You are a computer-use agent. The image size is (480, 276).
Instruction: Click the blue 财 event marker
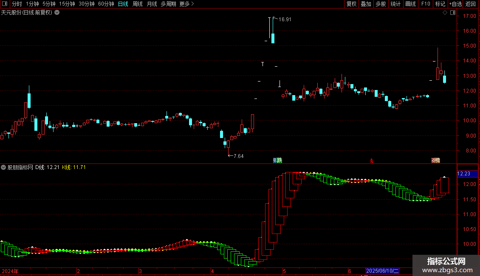[275, 161]
